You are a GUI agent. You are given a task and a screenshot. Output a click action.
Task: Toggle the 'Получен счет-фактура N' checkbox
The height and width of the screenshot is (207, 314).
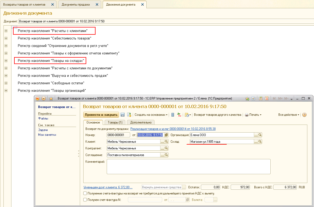[x=85, y=200]
